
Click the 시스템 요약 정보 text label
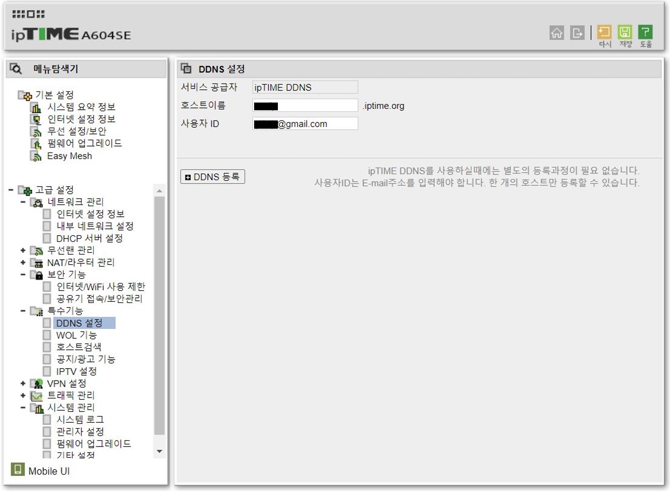pos(81,107)
